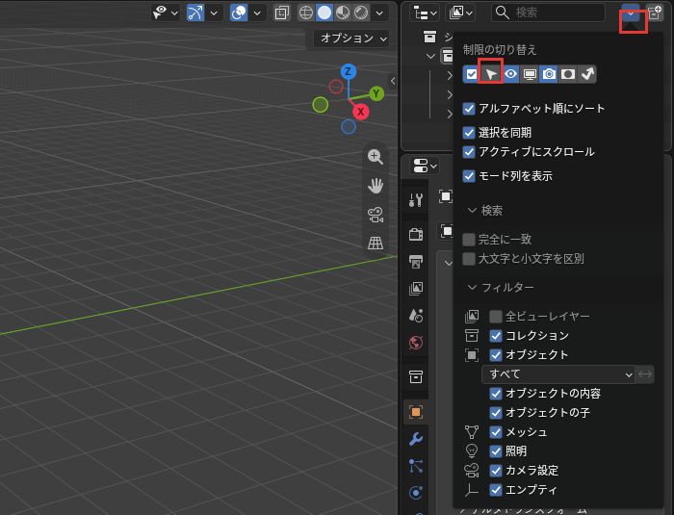Uncheck オブジェクトの子 checkbox
This screenshot has height=515, width=674.
(496, 413)
